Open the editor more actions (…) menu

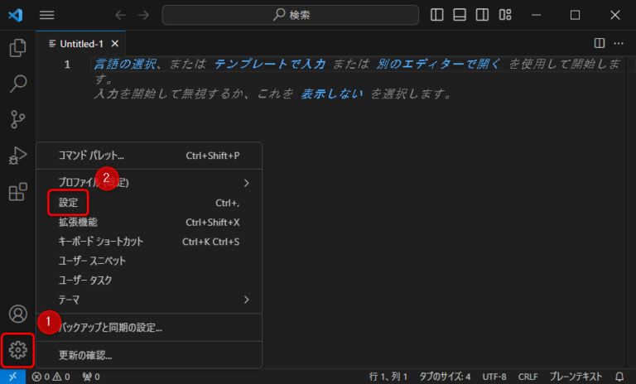tap(619, 43)
